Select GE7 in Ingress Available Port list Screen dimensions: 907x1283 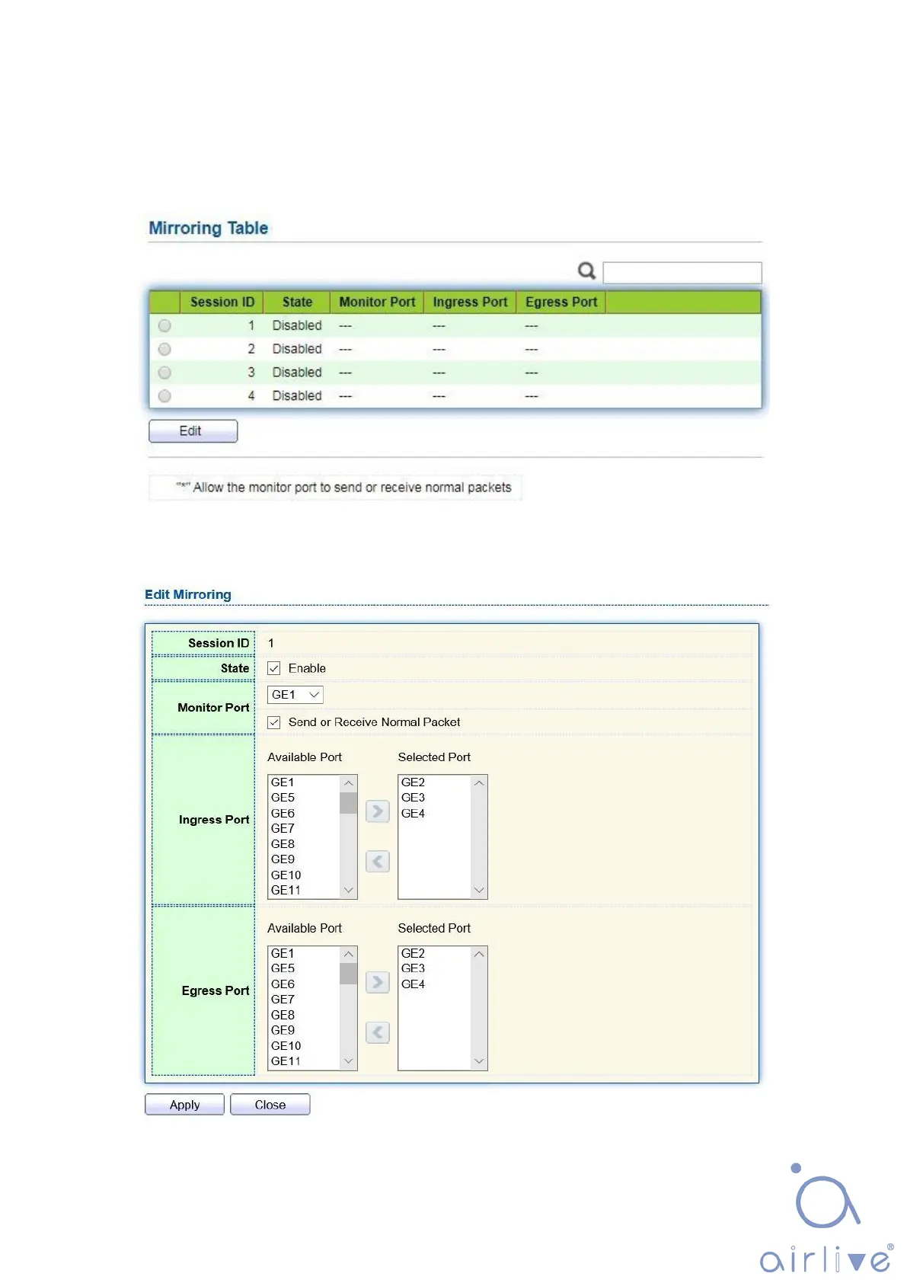coord(283,828)
